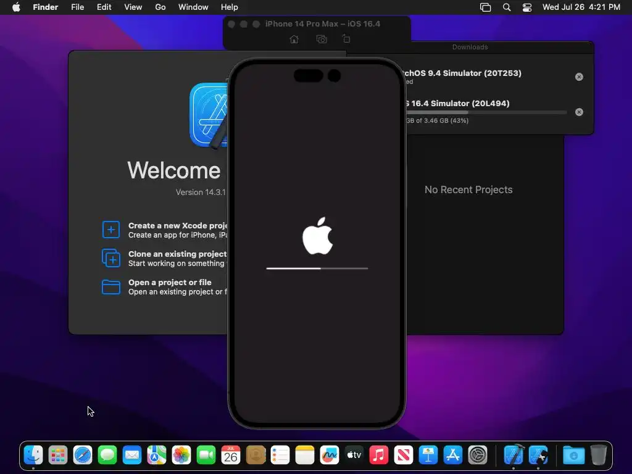
Task: Open App Store from the Dock
Action: coord(452,455)
